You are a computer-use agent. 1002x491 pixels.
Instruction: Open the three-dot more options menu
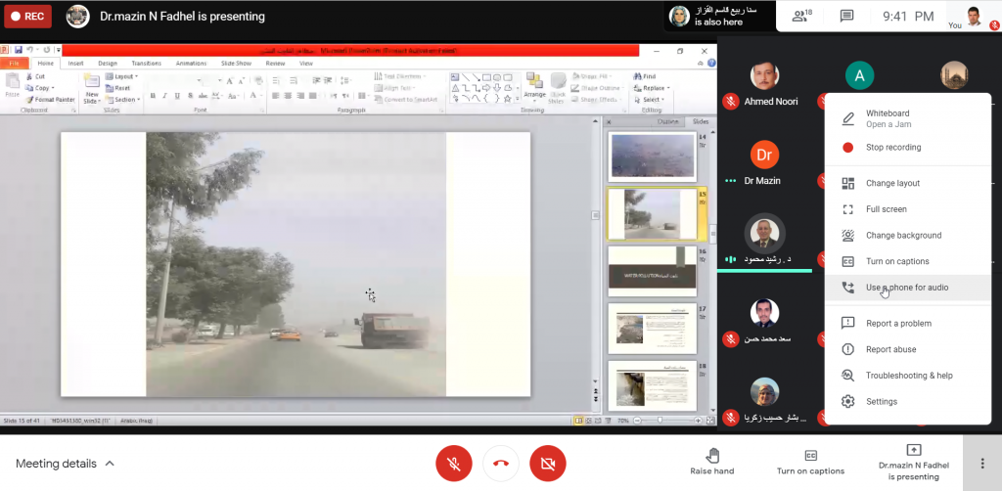(x=981, y=463)
